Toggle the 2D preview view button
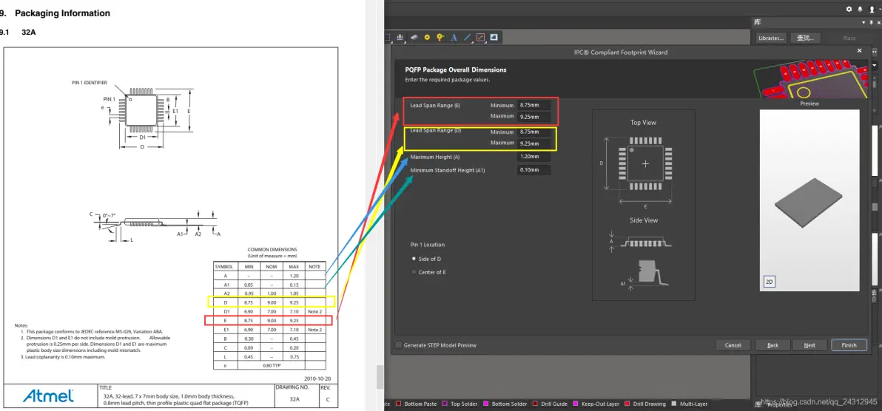 (x=769, y=282)
